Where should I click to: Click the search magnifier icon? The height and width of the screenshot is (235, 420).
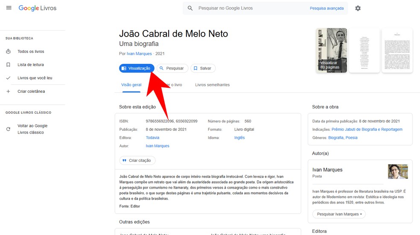pos(190,8)
